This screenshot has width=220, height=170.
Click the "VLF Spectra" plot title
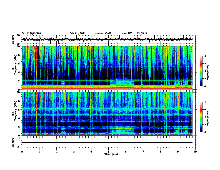[x=31, y=33]
